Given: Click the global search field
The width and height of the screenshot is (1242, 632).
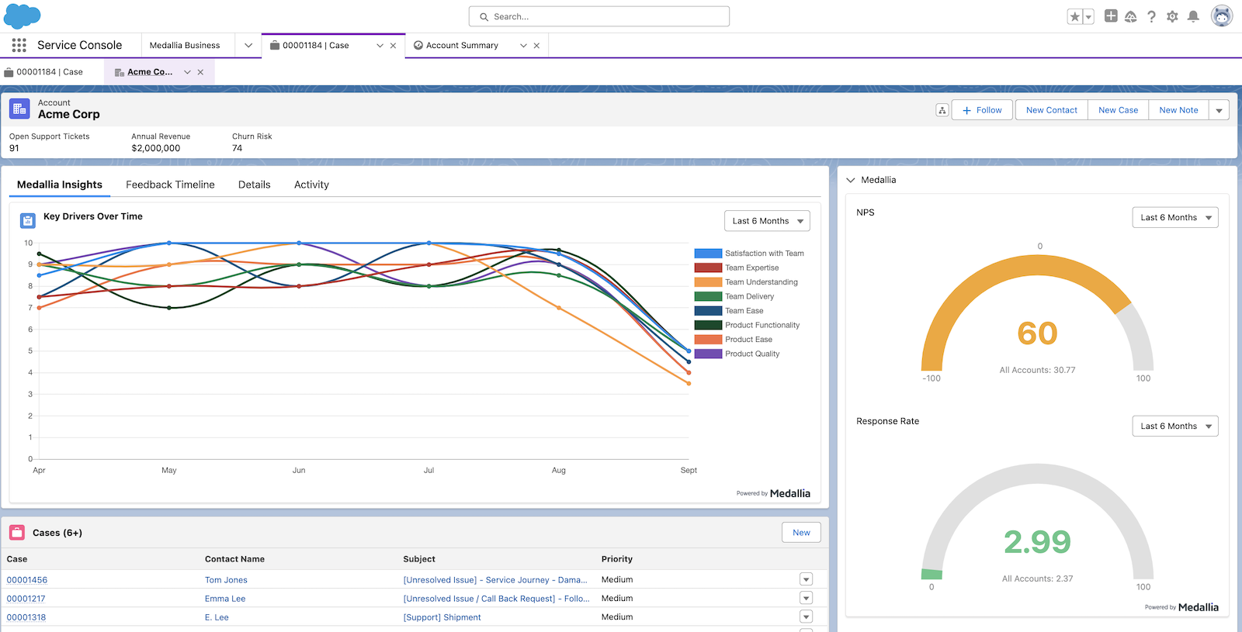Looking at the screenshot, I should coord(598,16).
